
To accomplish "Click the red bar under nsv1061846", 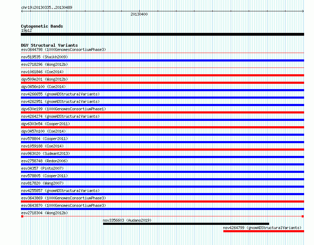I will point(162,75).
